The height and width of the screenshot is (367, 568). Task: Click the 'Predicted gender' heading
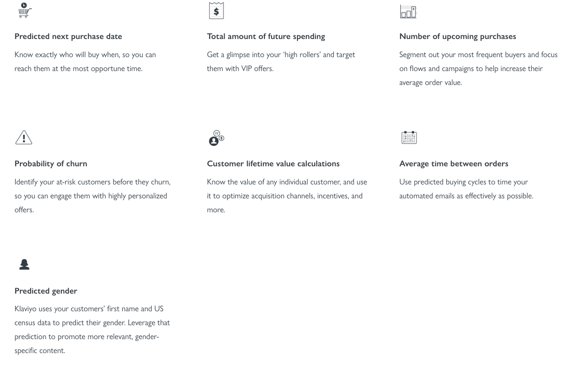pyautogui.click(x=46, y=291)
